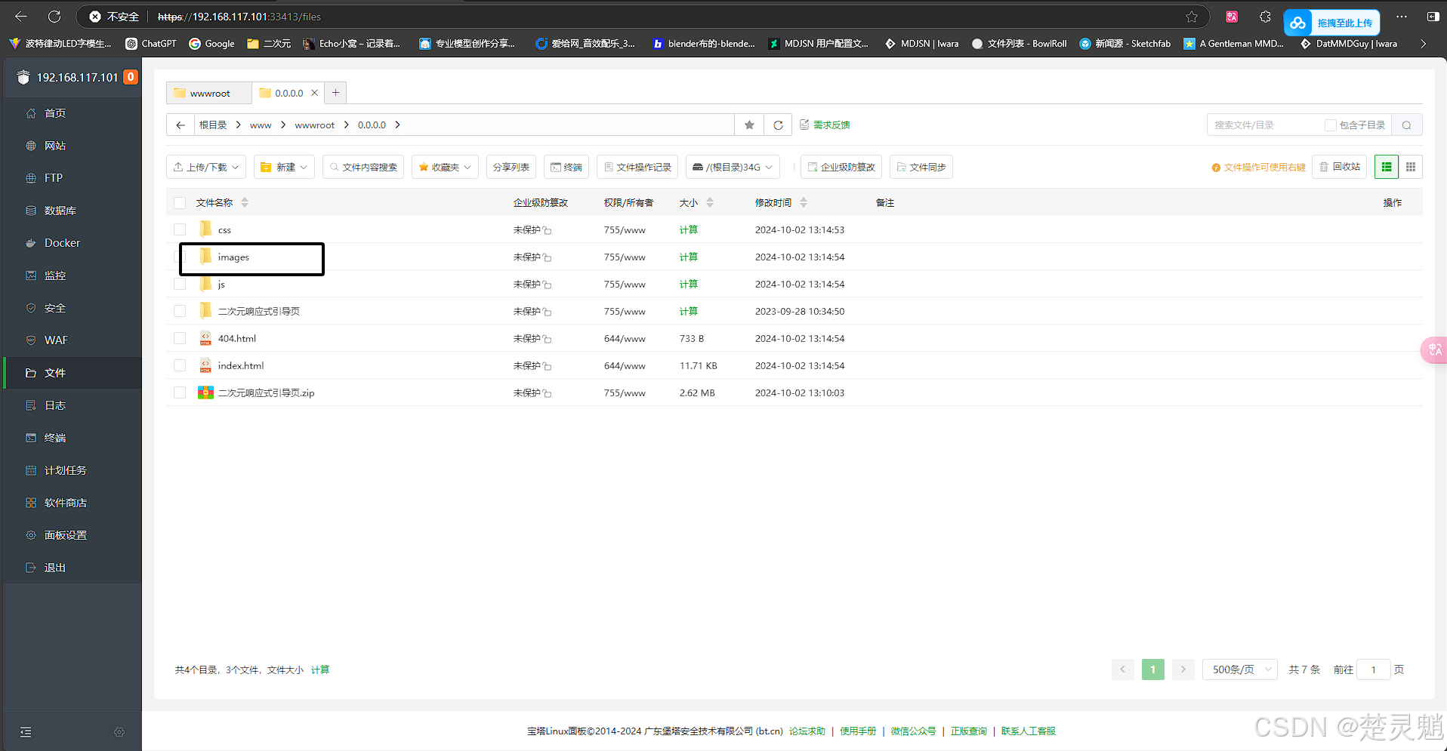Sort by 大小 column arrows
1447x751 pixels.
click(x=710, y=203)
